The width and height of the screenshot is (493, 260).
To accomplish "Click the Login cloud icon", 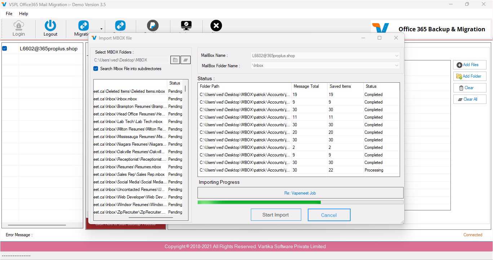I will [19, 25].
